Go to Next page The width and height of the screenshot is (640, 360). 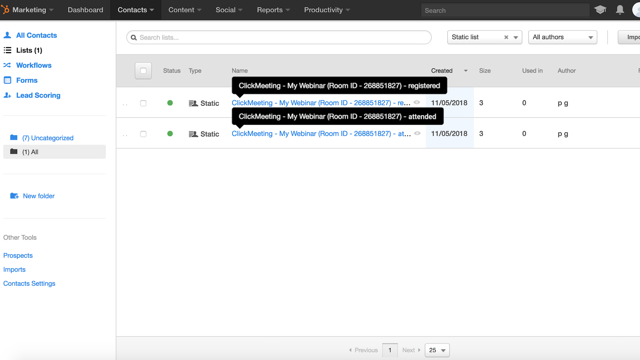411,350
